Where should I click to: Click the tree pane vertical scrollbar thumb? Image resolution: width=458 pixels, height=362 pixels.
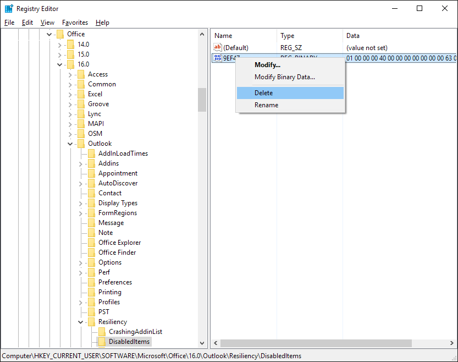coord(202,100)
